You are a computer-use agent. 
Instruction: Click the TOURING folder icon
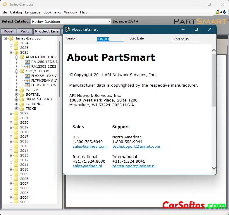pyautogui.click(x=22, y=104)
